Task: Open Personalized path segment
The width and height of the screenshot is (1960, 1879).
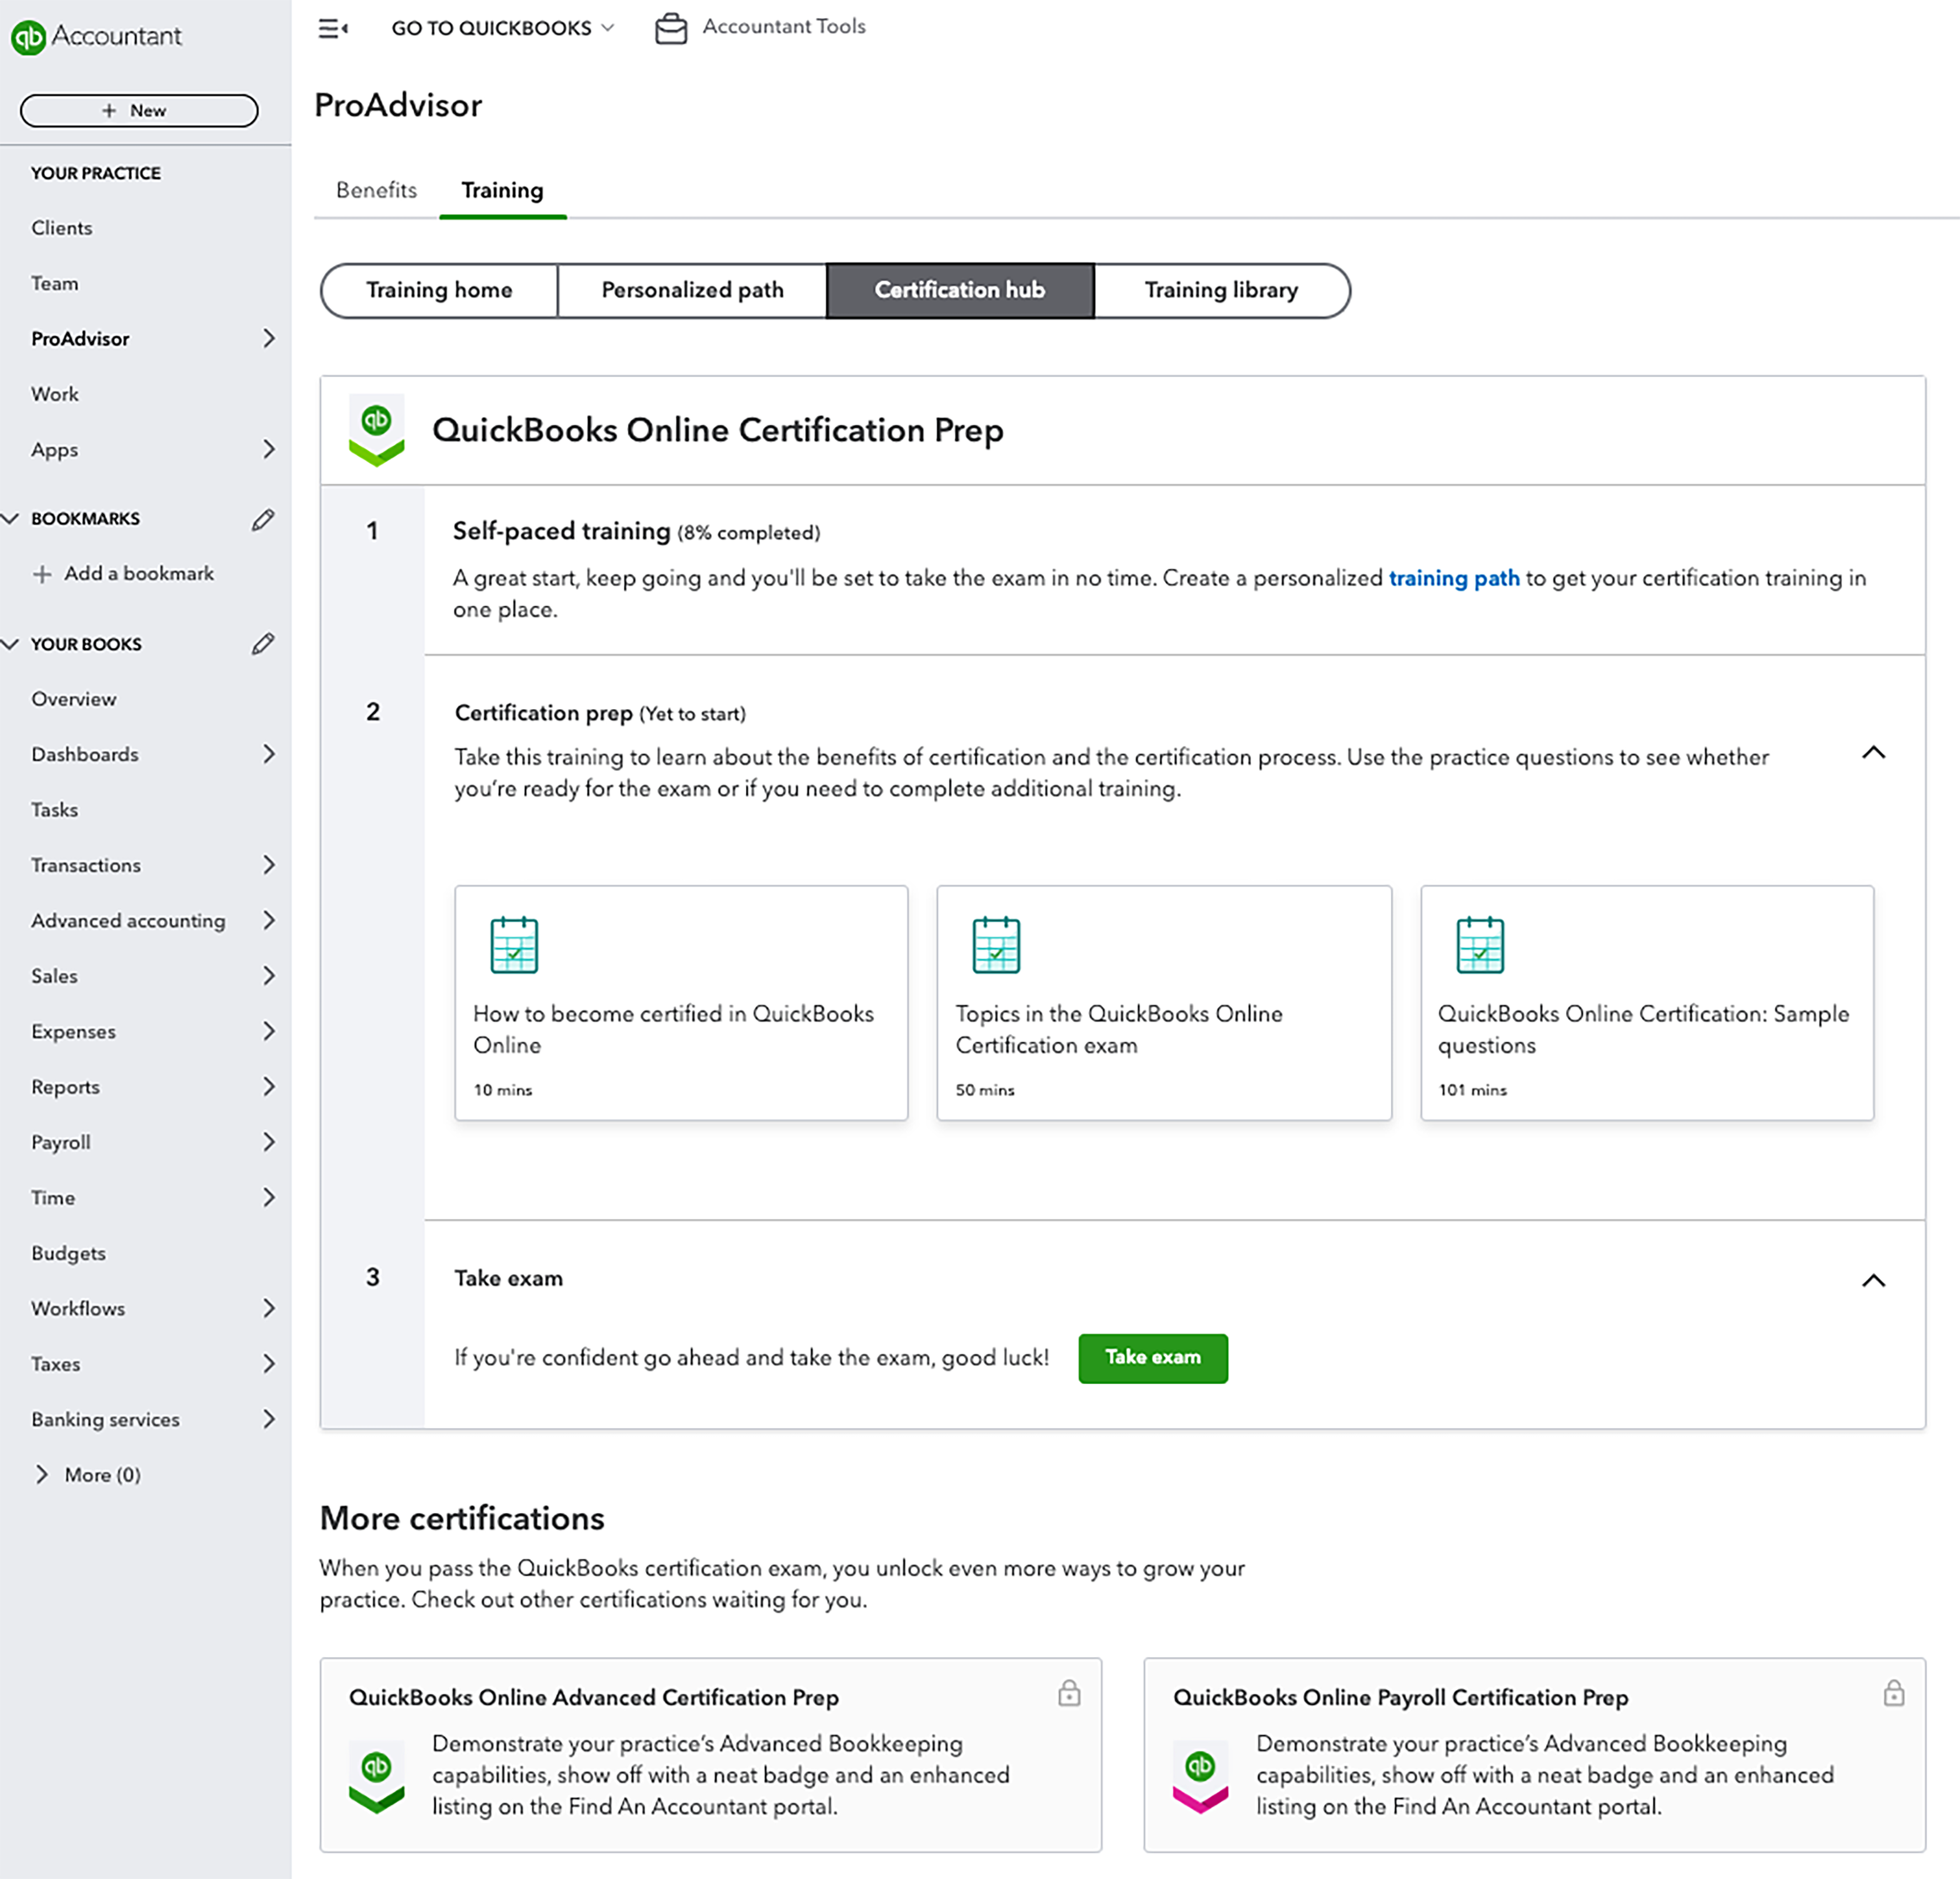Action: tap(692, 291)
